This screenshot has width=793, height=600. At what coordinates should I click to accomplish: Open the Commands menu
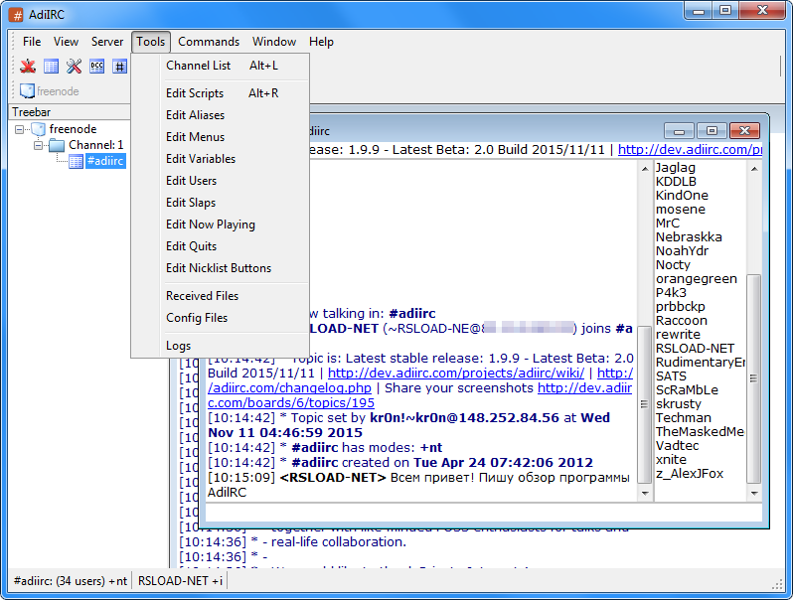point(209,42)
